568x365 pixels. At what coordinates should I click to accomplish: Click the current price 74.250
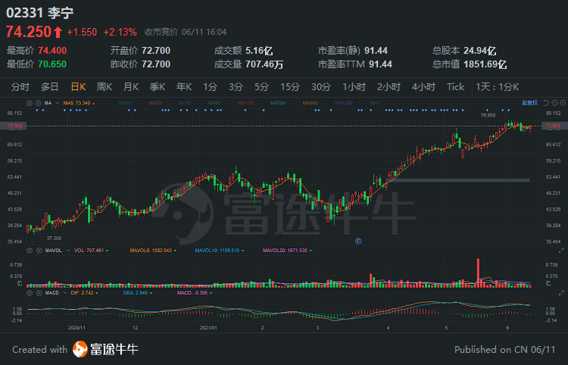29,32
